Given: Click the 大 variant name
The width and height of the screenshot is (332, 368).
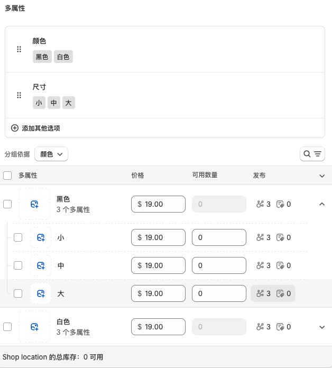Looking at the screenshot, I should [x=61, y=293].
